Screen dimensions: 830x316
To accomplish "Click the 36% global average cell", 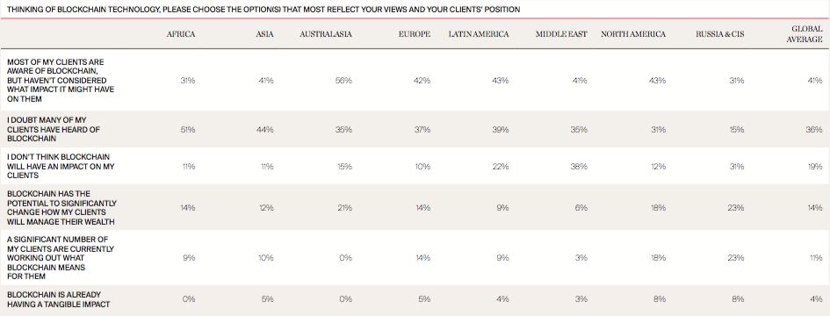I will point(815,130).
